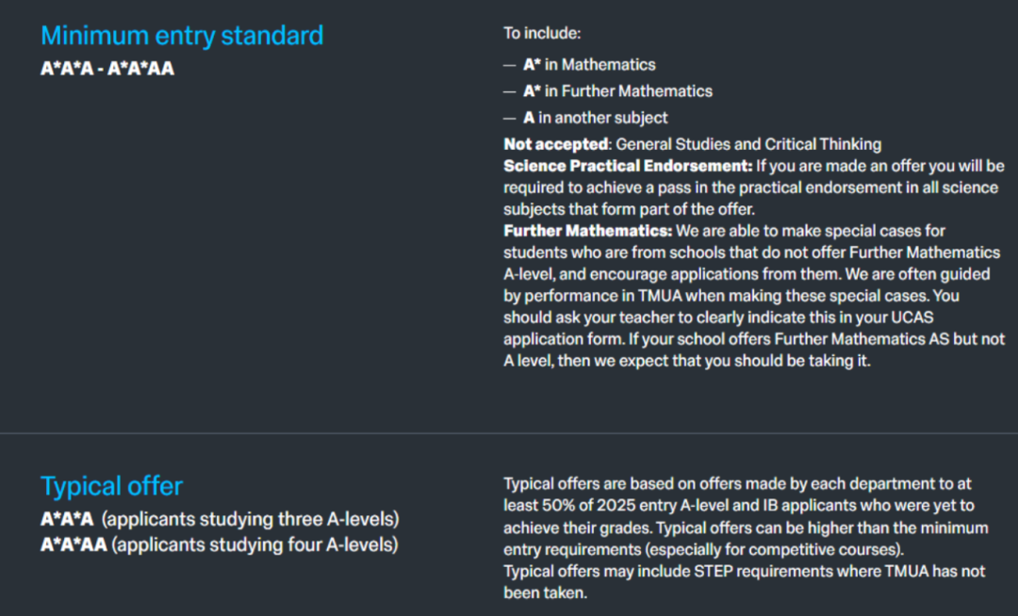The image size is (1018, 616).
Task: Click the bold "Not accepted" label
Action: point(555,144)
